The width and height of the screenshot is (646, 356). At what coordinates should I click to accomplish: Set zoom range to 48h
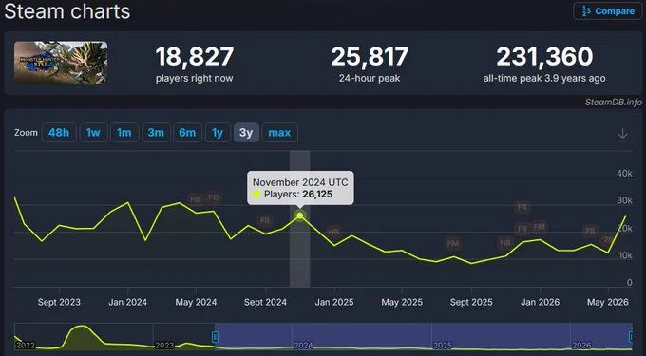(59, 133)
